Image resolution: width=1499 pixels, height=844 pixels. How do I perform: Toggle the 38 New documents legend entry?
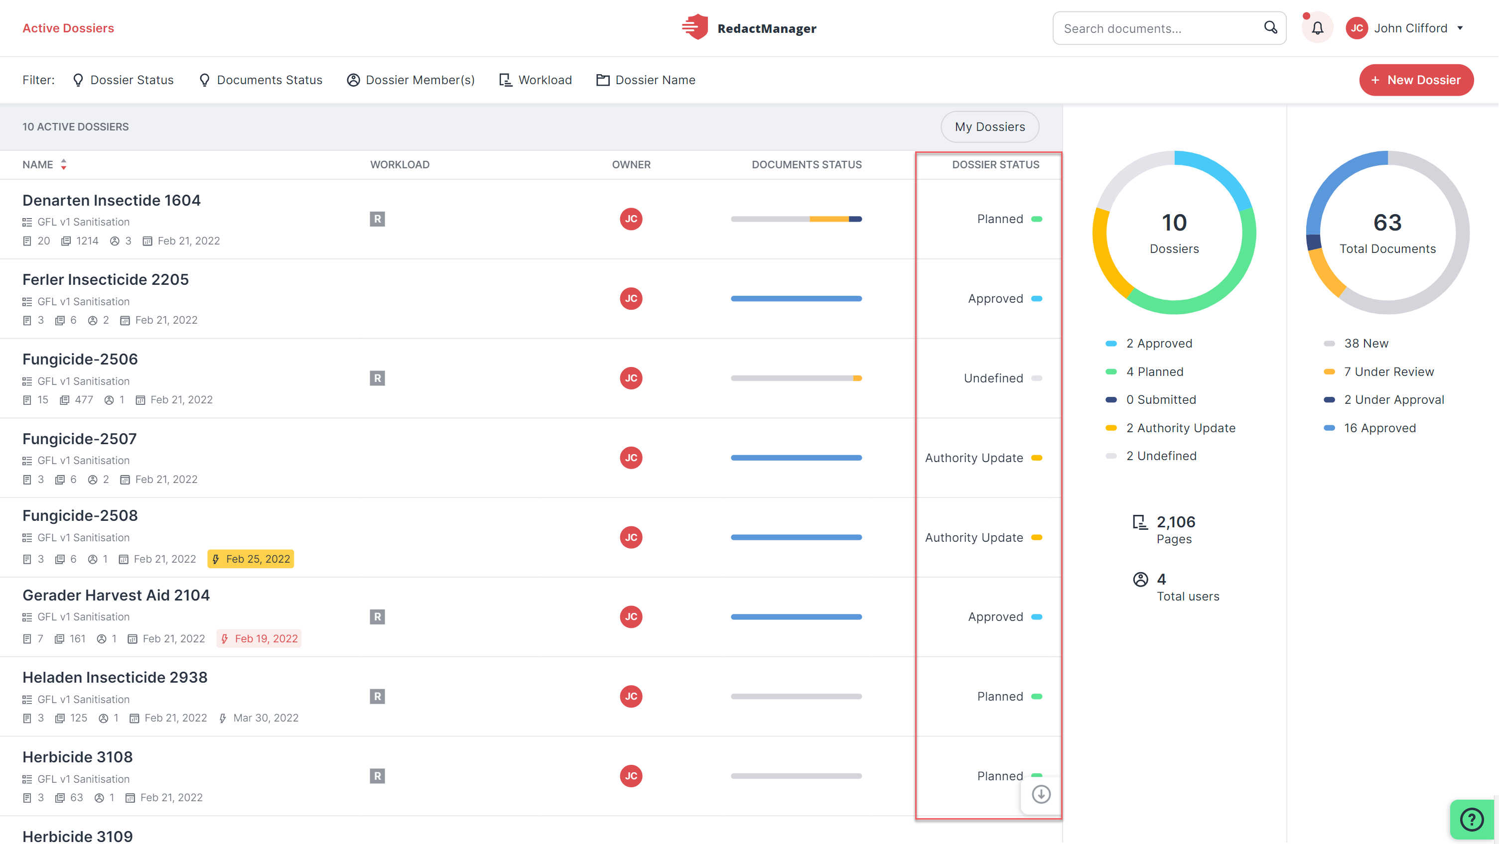1356,343
